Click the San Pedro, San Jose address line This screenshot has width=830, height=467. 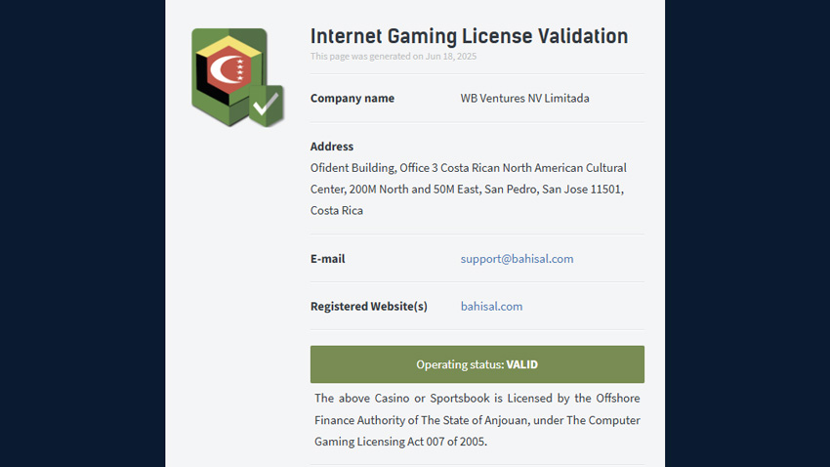pos(467,189)
